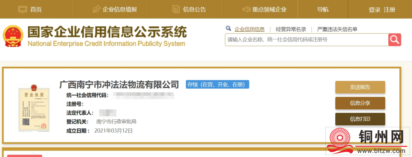Click the national emblem logo
Screen dimensions: 412x157
13,36
